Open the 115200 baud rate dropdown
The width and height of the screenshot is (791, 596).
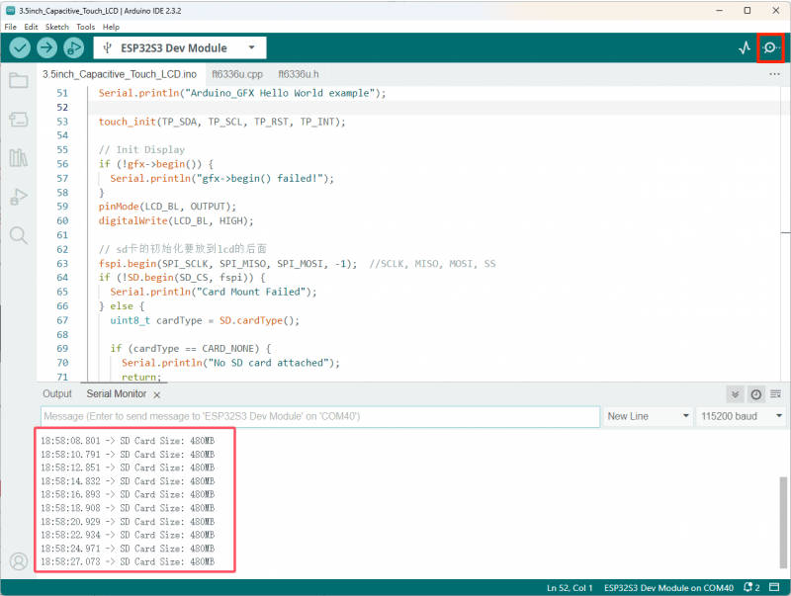[741, 416]
